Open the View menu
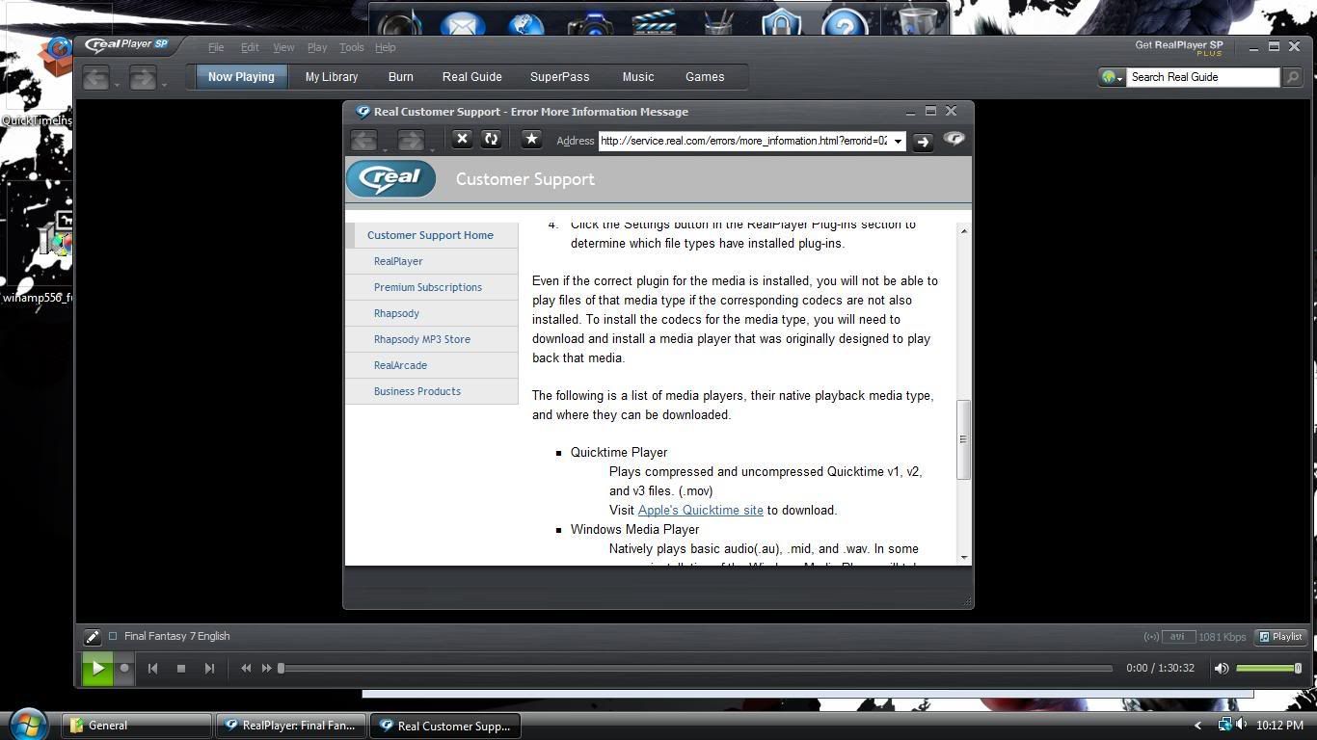The image size is (1317, 740). point(283,47)
